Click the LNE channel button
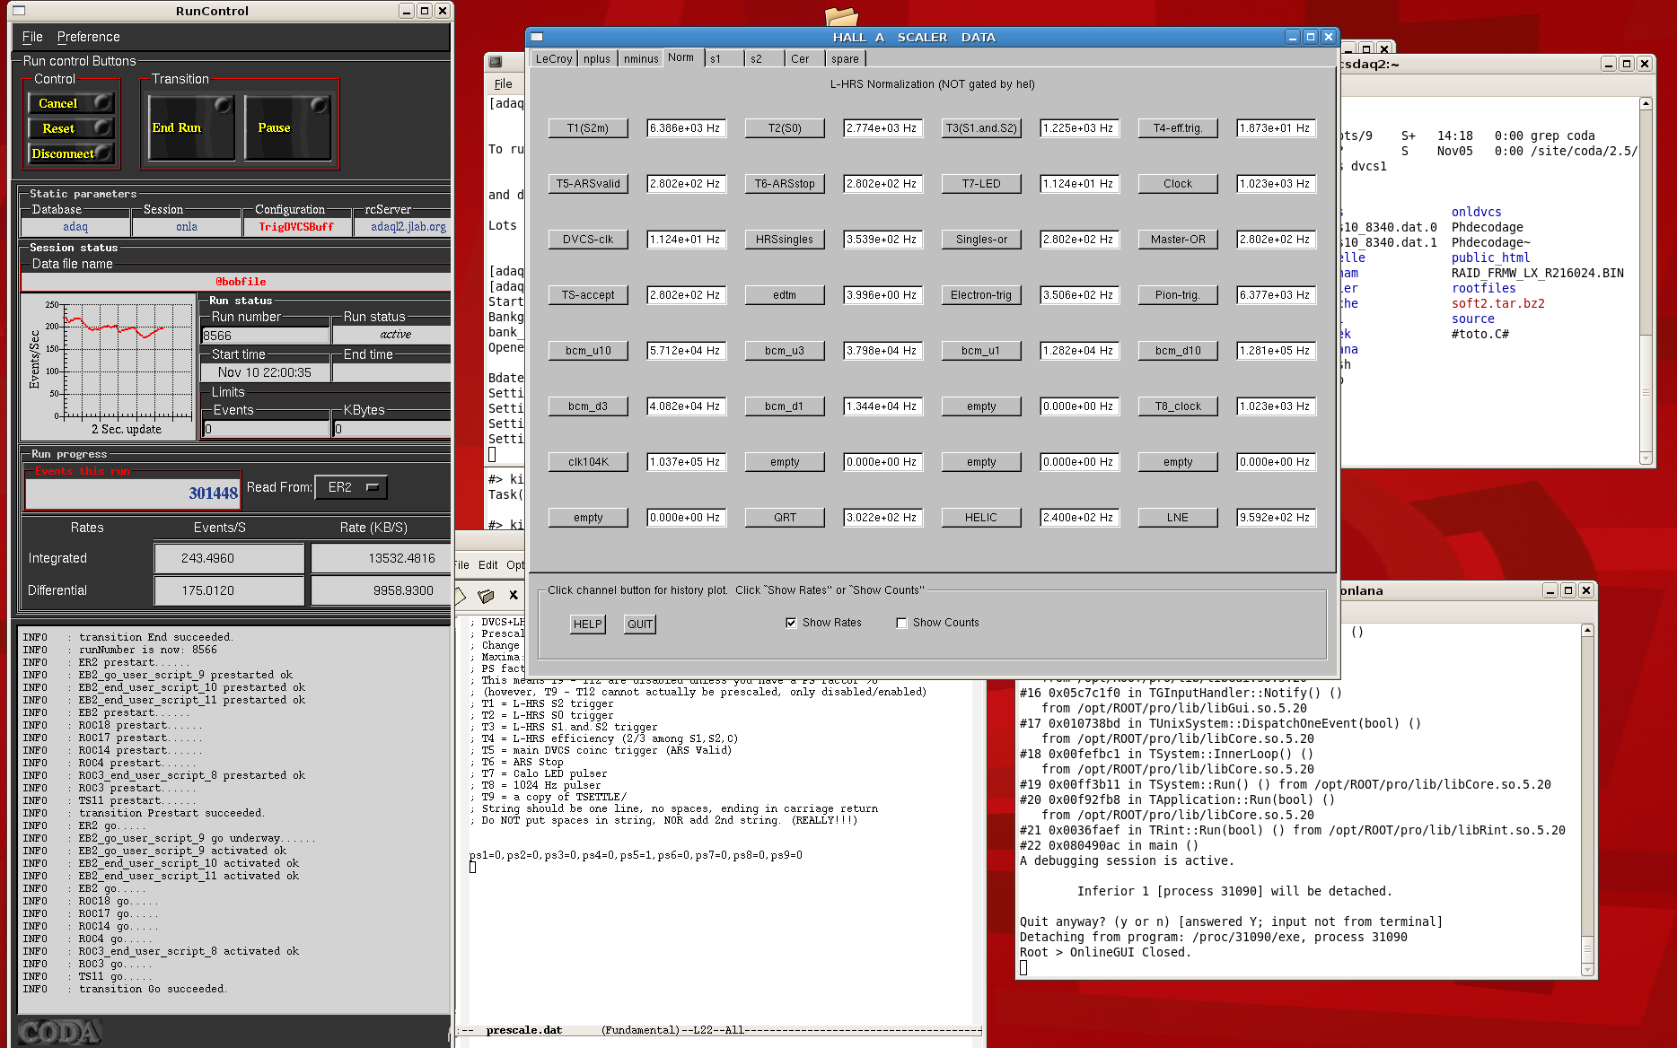This screenshot has height=1048, width=1677. (x=1178, y=518)
